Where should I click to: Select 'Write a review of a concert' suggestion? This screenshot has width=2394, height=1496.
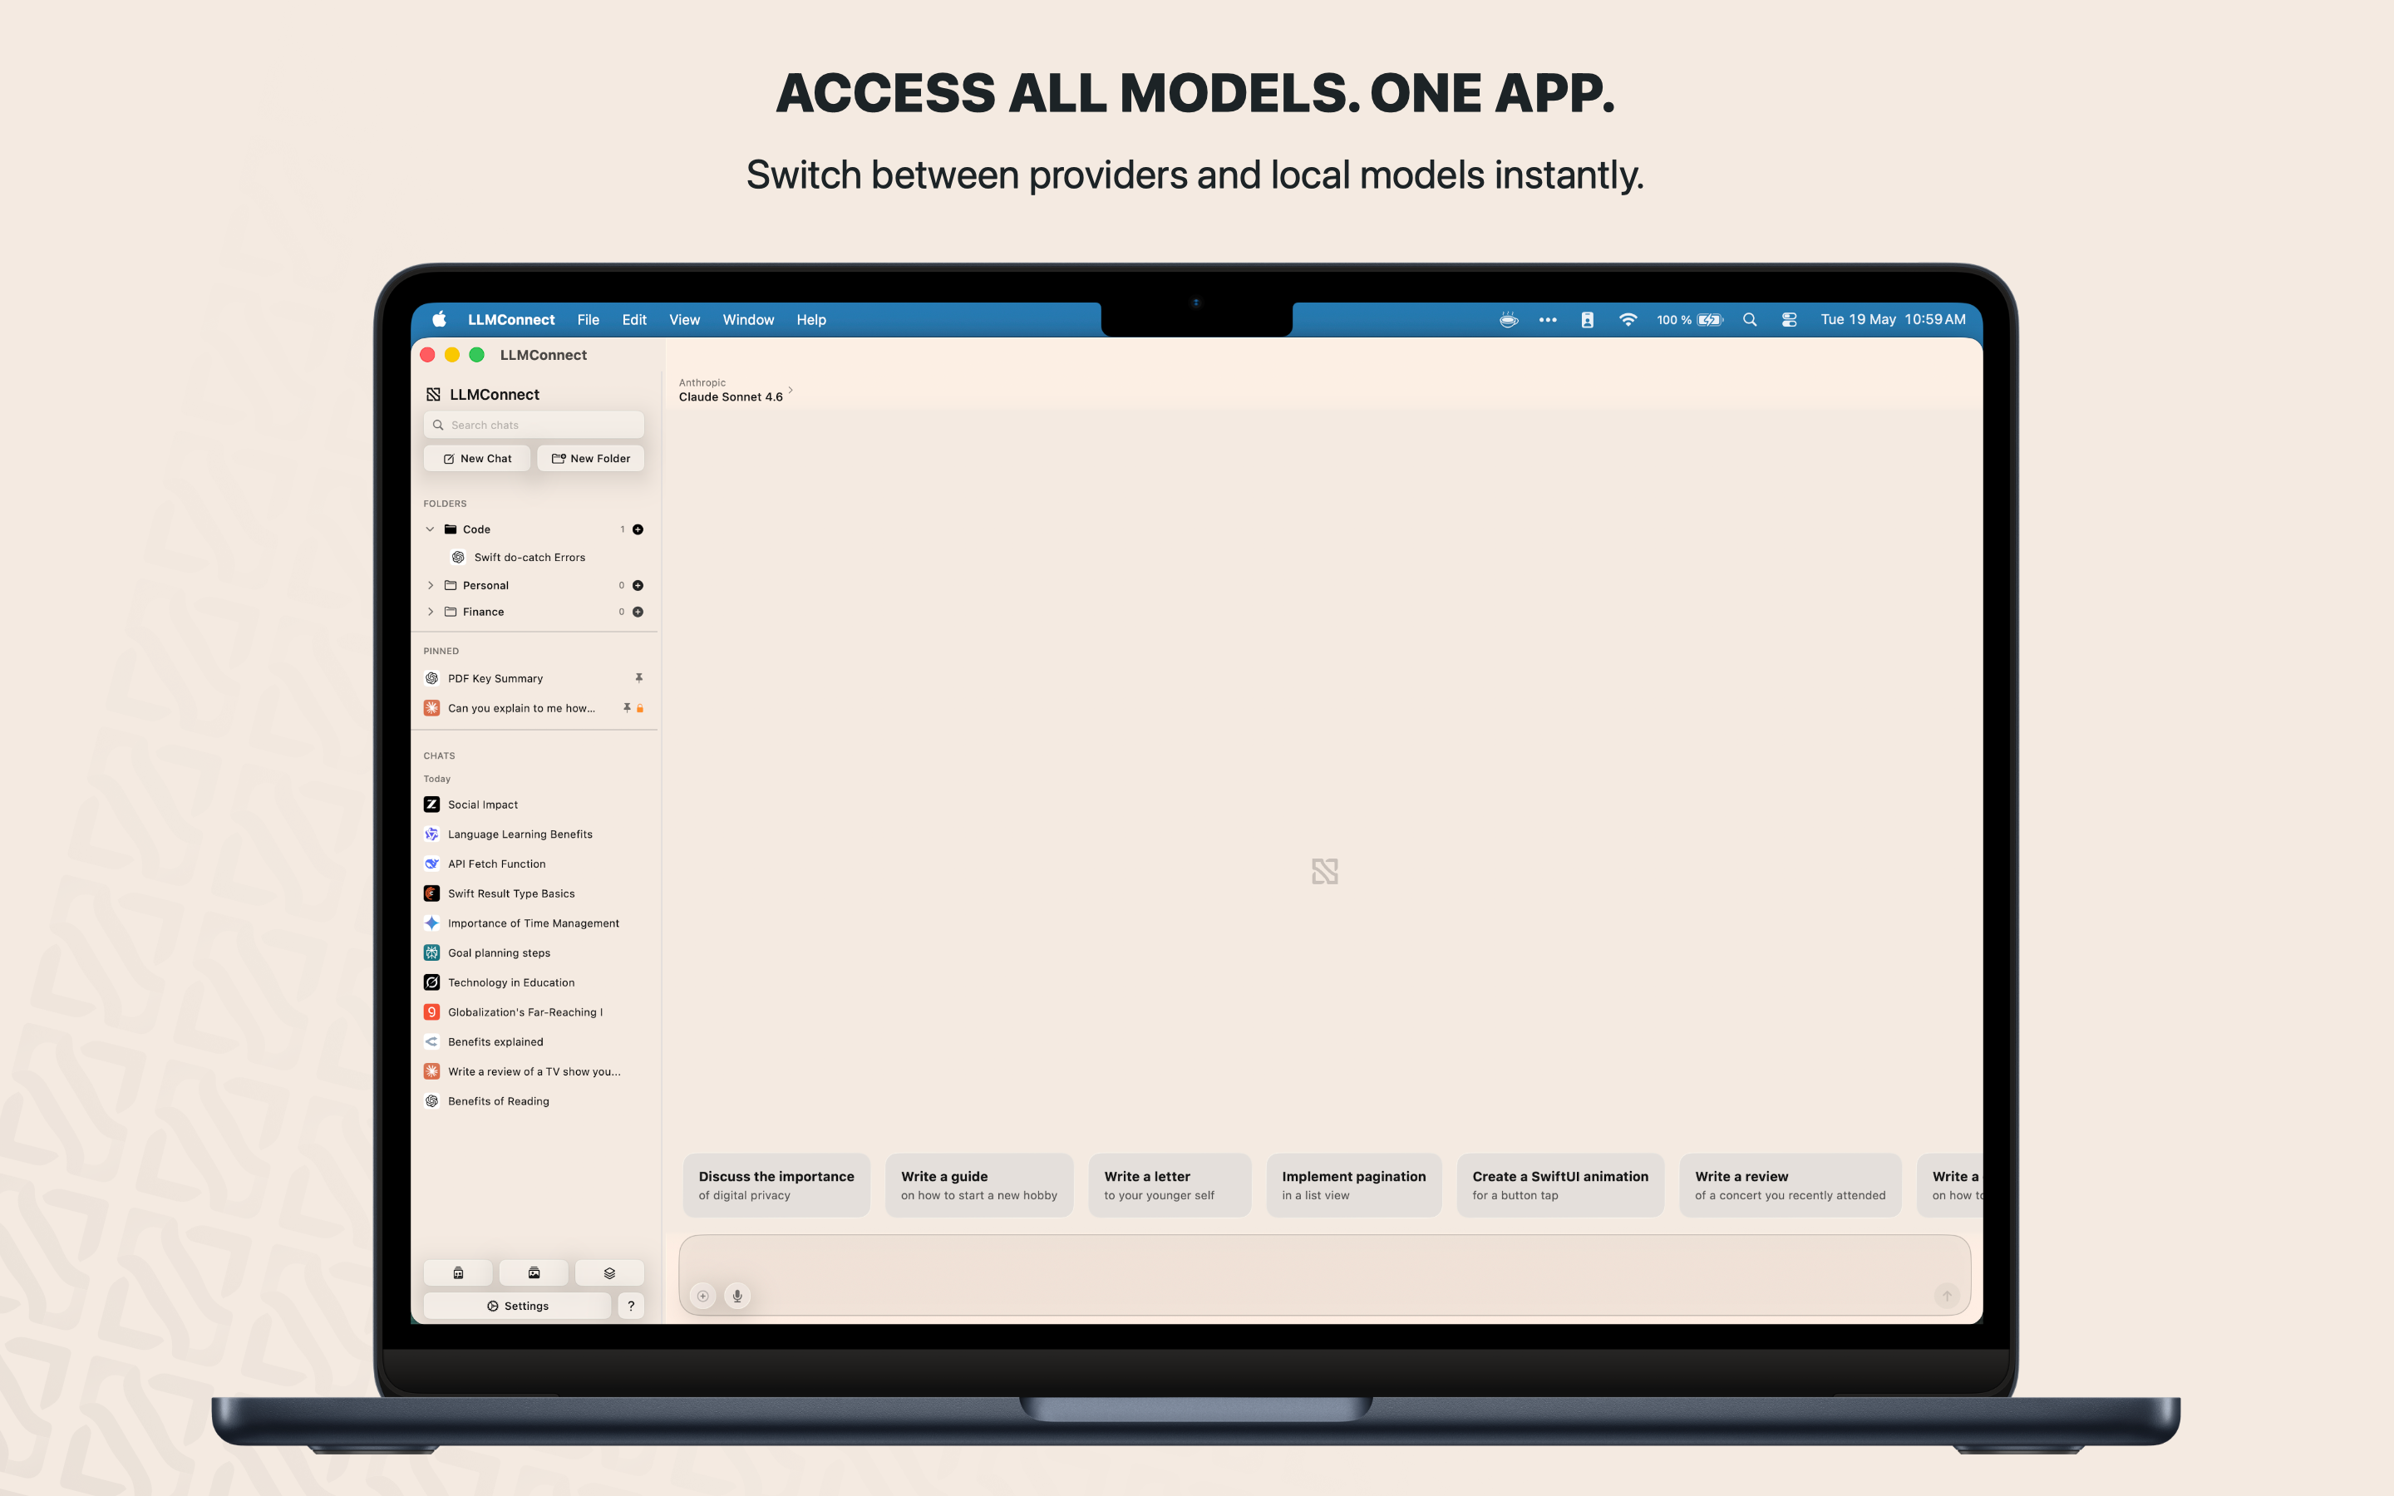1791,1185
